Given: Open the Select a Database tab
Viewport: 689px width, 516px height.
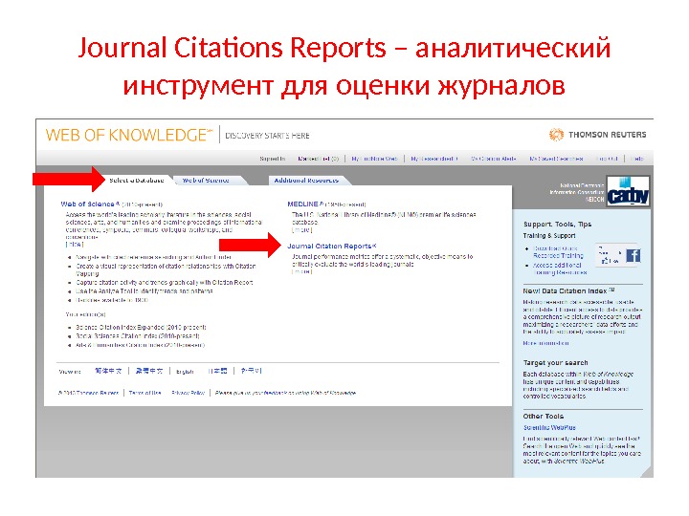Looking at the screenshot, I should [x=137, y=181].
